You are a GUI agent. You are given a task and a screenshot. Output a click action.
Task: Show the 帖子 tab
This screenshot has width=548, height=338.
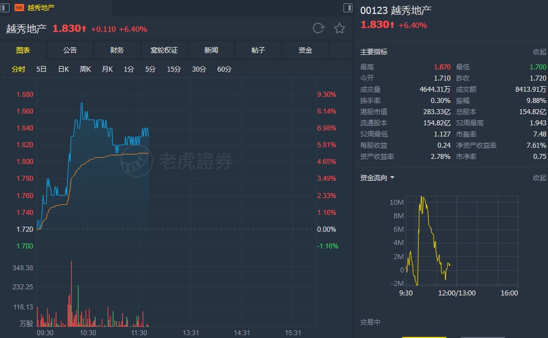[x=258, y=50]
